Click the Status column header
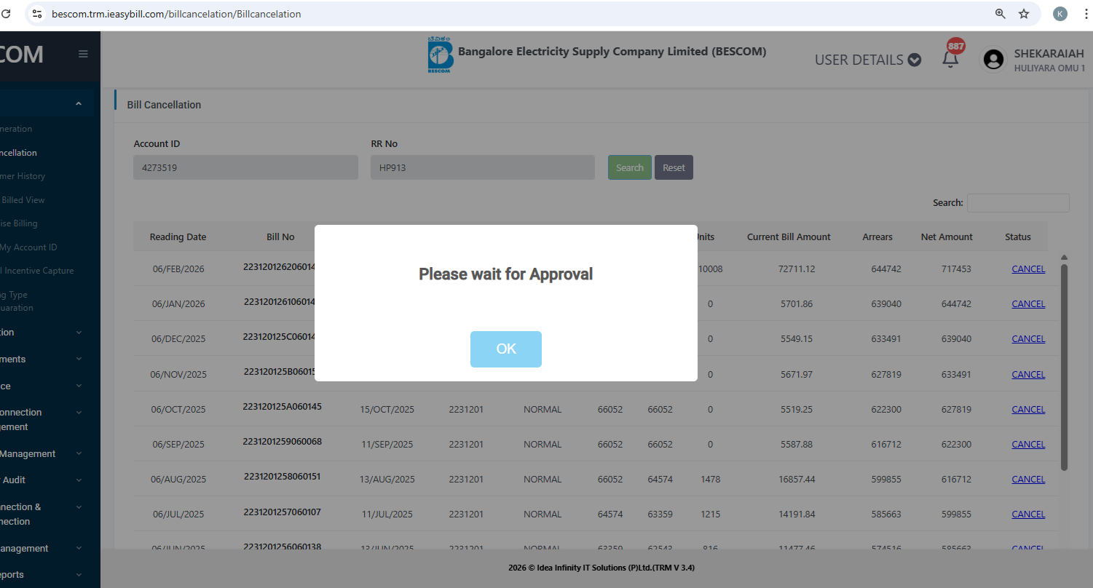Viewport: 1093px width, 588px height. tap(1018, 237)
